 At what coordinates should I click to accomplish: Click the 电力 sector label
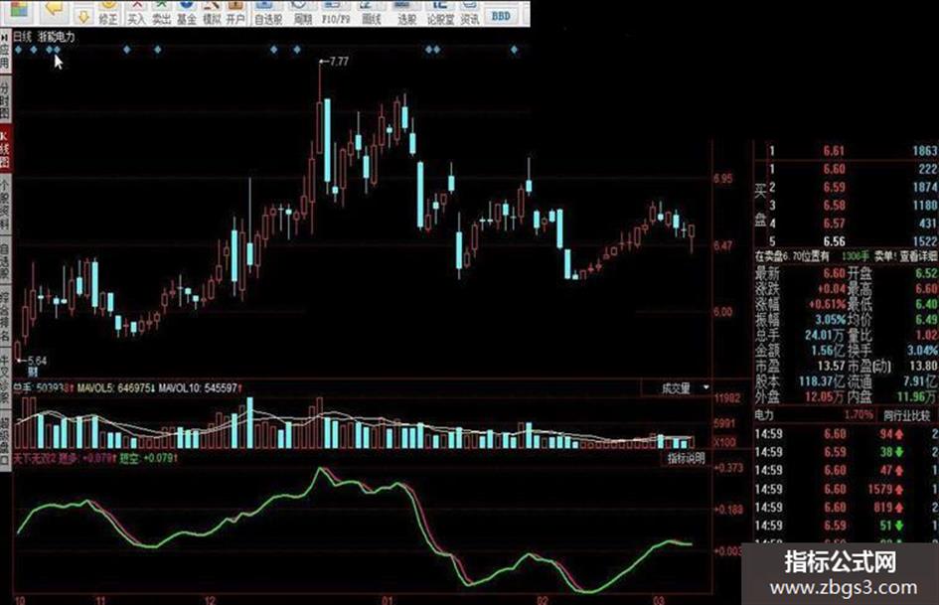764,414
